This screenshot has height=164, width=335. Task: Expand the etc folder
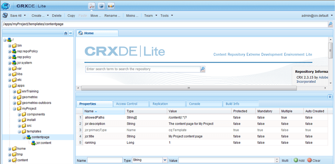click(9, 80)
